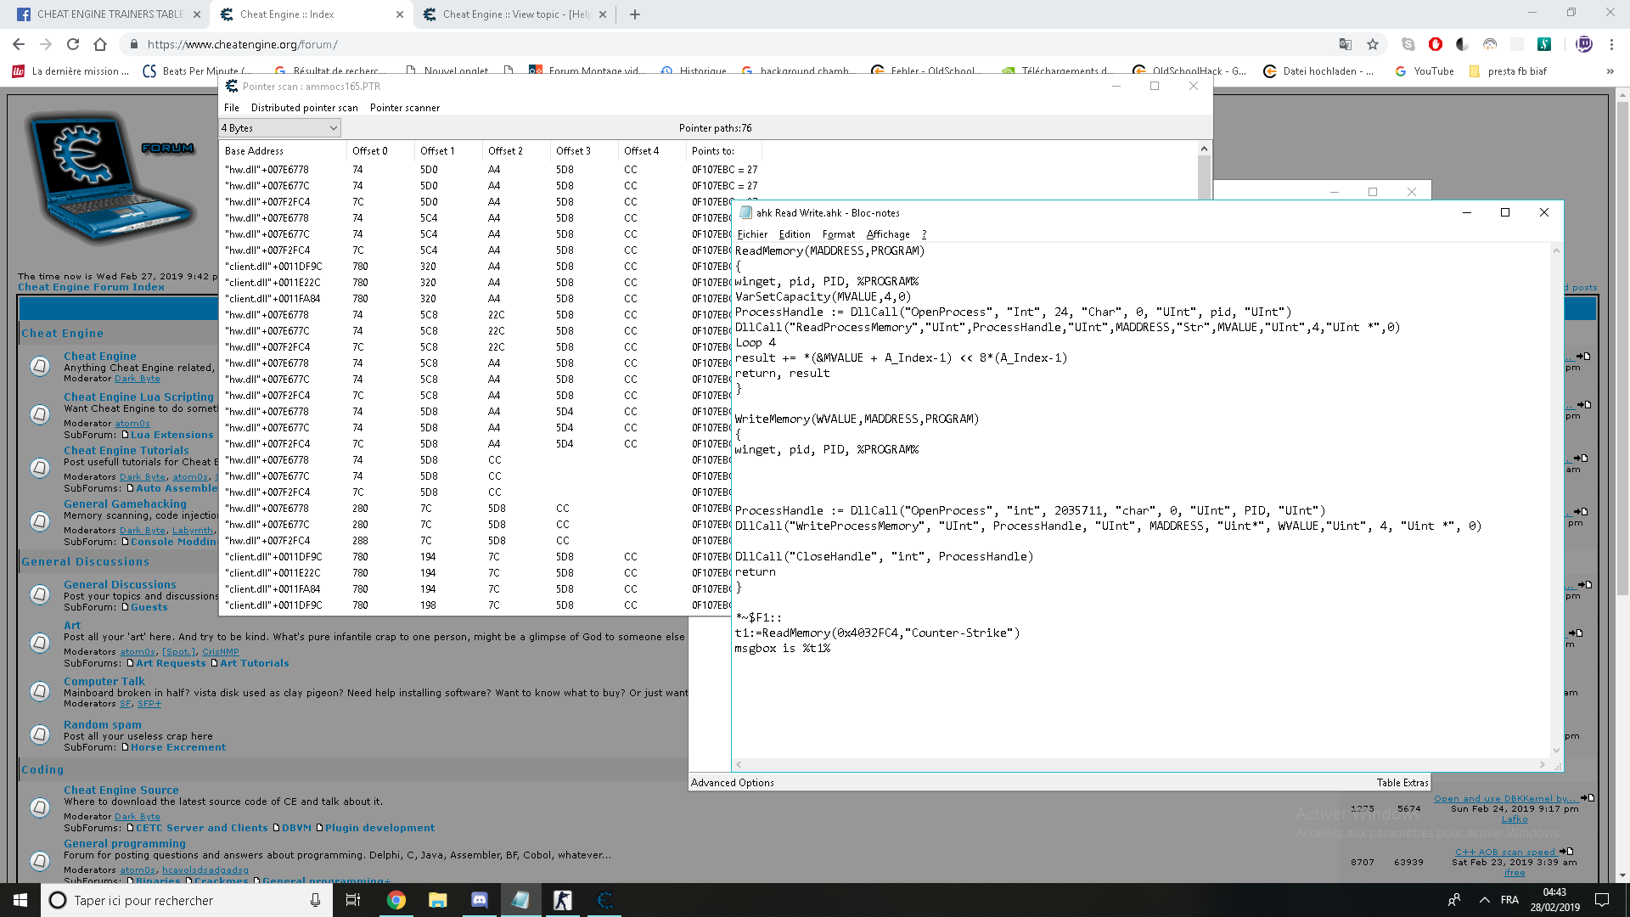
Task: Click the Skype extension icon in Chrome
Action: point(1408,44)
